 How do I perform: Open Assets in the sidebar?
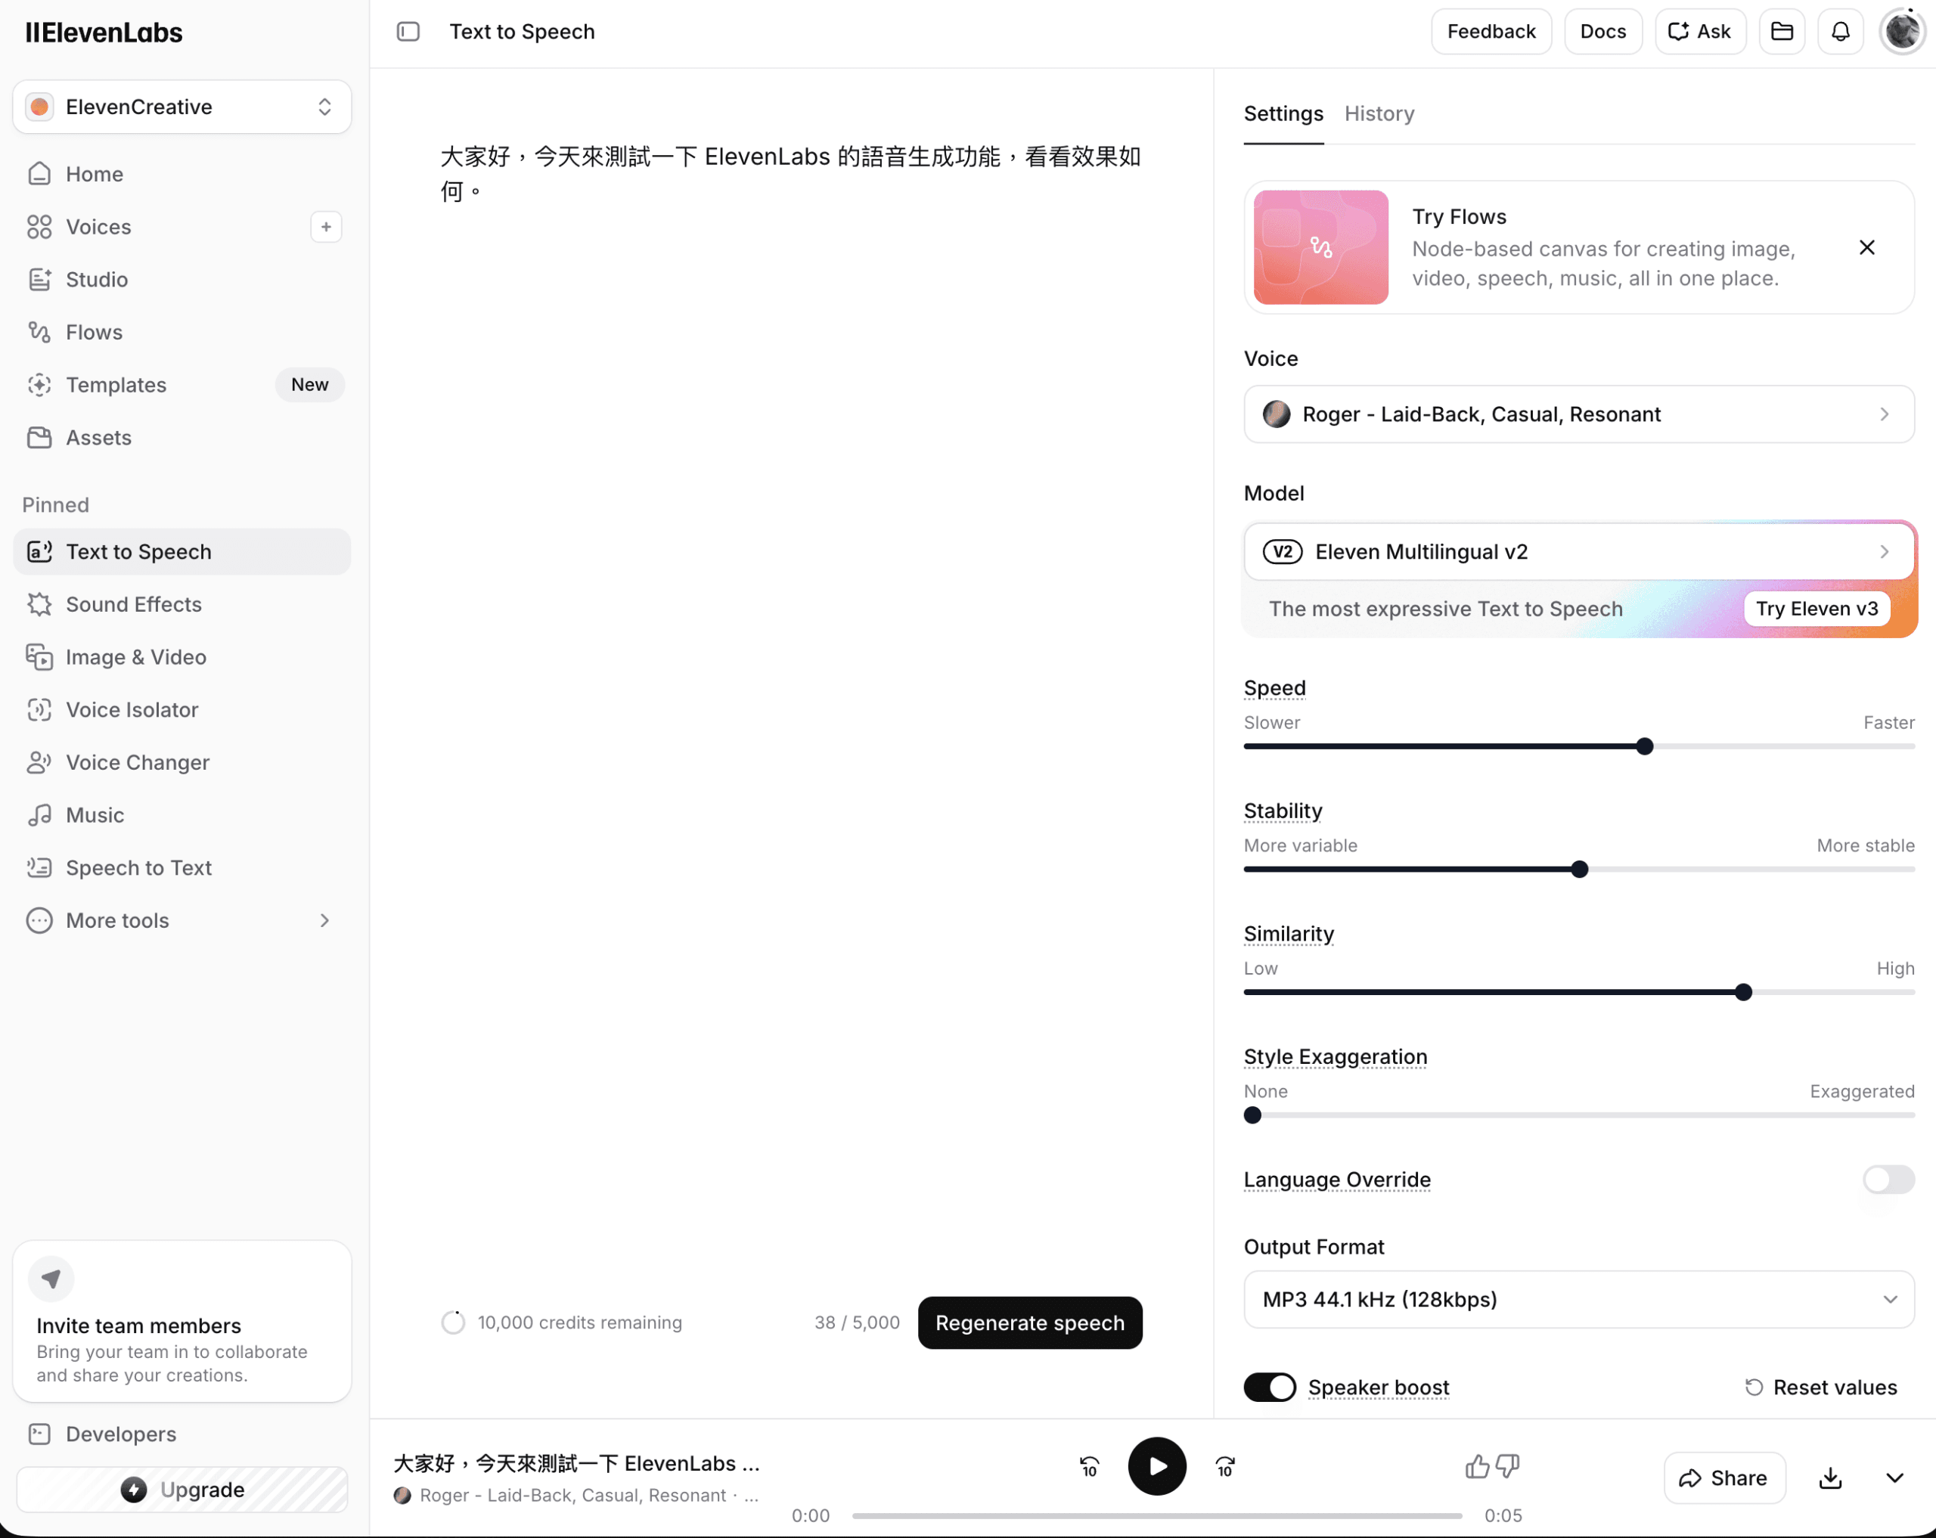click(x=181, y=438)
